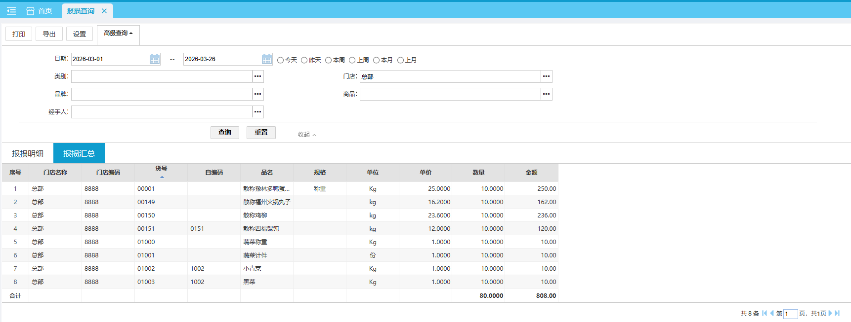Viewport: 851px width, 322px height.
Task: Click the 查询 button
Action: (x=224, y=132)
